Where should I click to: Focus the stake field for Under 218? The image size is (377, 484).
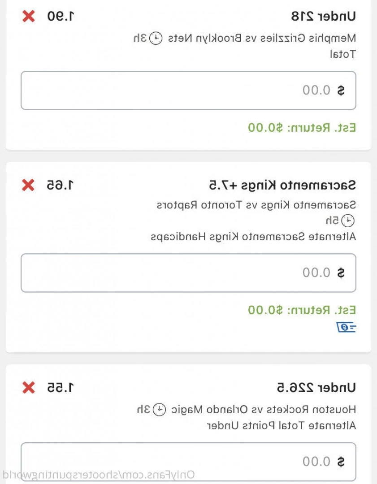click(x=188, y=91)
